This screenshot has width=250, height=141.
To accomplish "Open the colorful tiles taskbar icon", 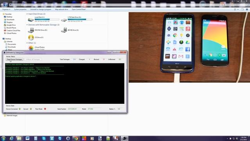I will pos(84,138).
